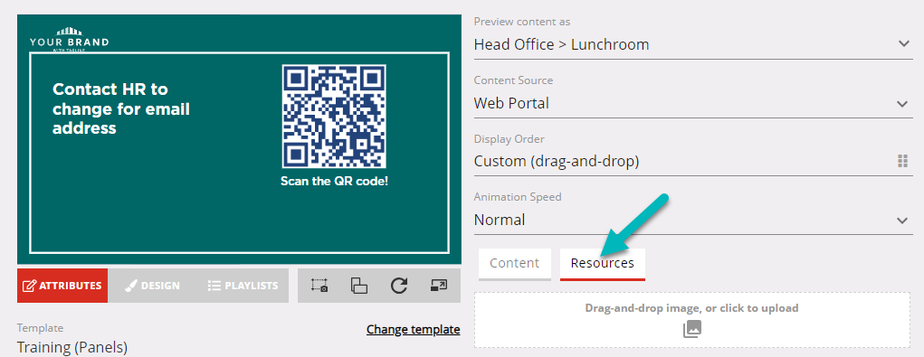Open the Animation Speed dropdown
Screen dimensions: 924x357
tap(693, 220)
